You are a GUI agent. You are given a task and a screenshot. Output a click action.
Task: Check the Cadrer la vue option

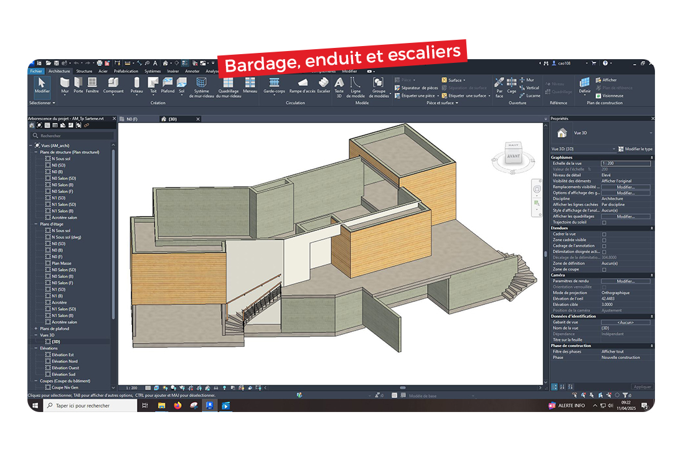(x=604, y=234)
